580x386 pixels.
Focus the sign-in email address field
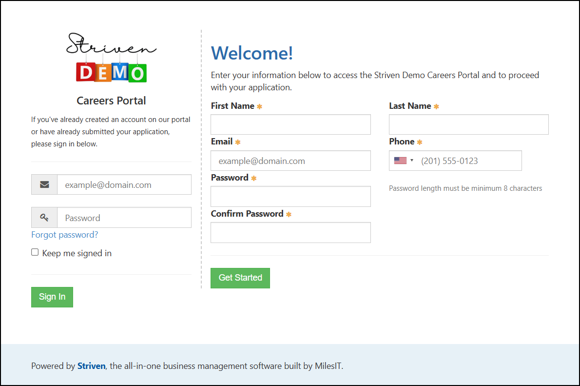pyautogui.click(x=124, y=184)
